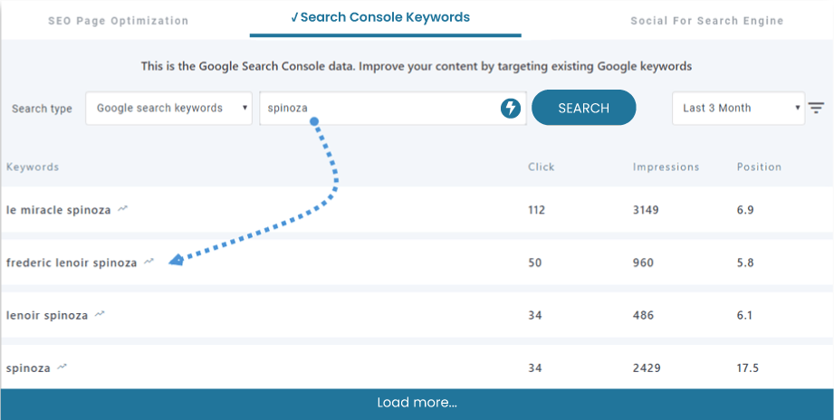
Task: Sort by the Impressions column header
Action: point(666,167)
